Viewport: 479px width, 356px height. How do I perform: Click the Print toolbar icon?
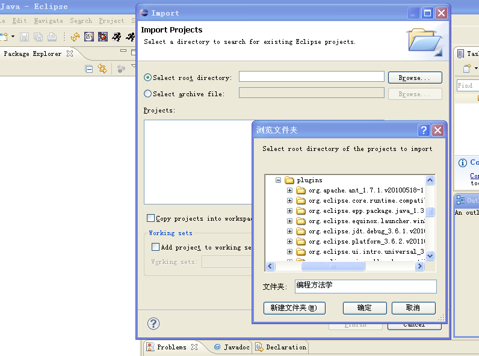coord(52,37)
